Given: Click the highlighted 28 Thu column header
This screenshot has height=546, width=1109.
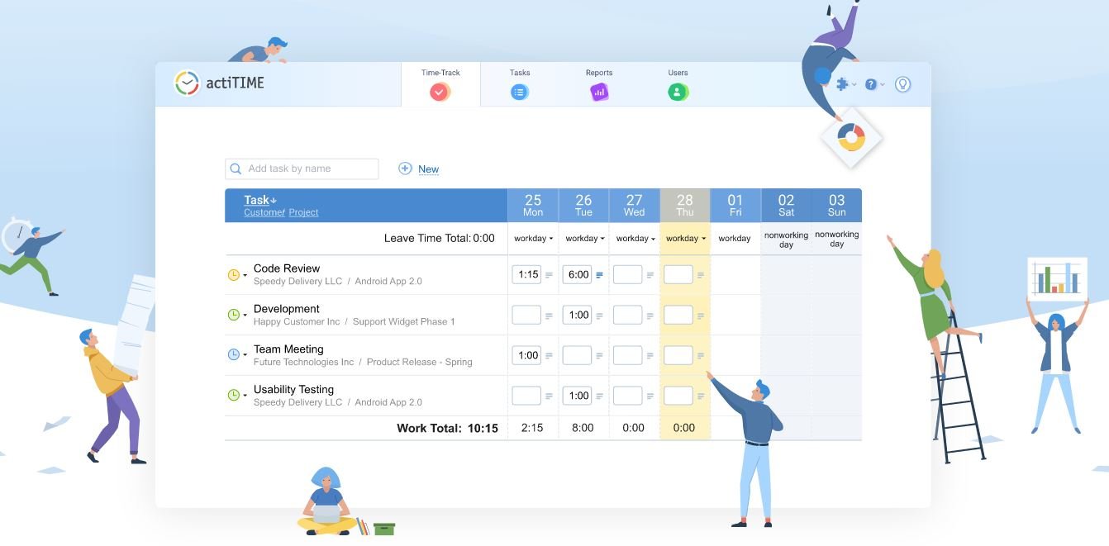Looking at the screenshot, I should click(684, 206).
